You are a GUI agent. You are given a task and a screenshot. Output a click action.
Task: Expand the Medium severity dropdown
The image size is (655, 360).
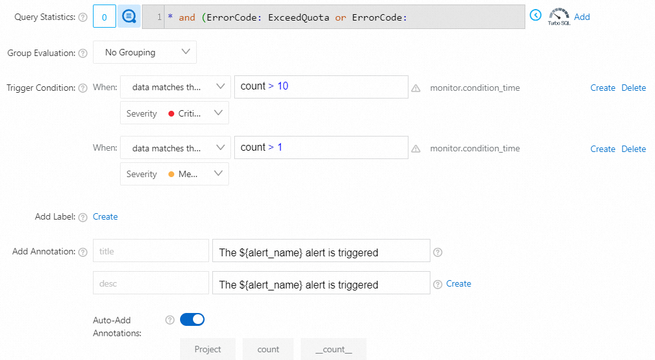174,174
